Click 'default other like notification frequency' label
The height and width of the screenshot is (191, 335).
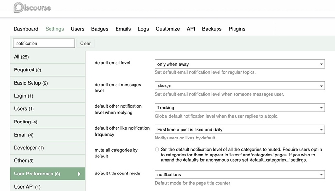[122, 131]
